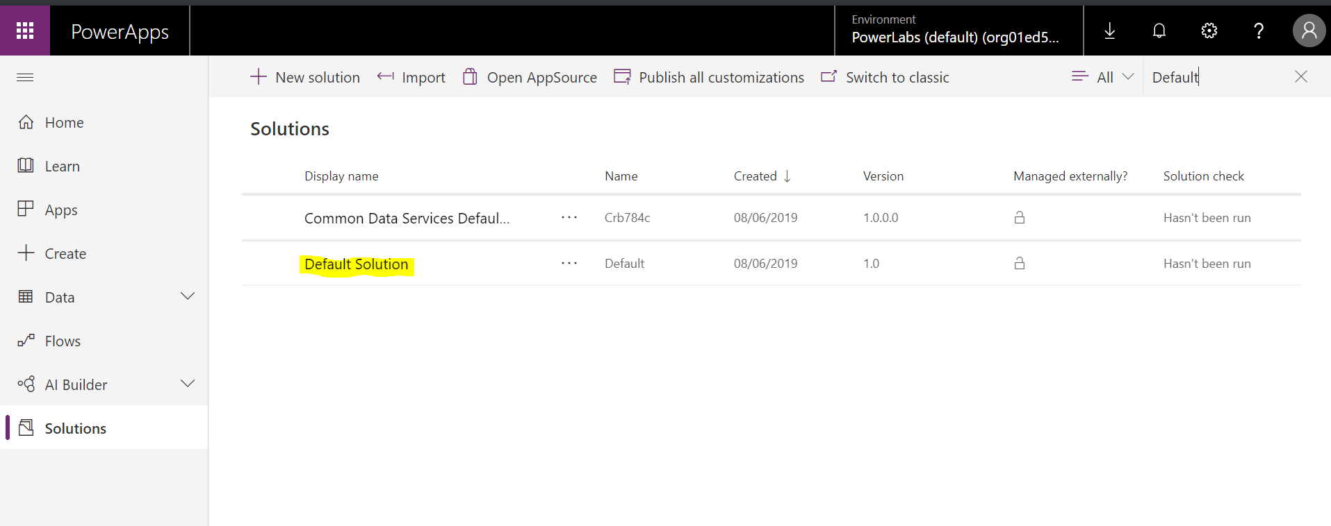Sort by Name column header
The width and height of the screenshot is (1331, 526).
click(621, 176)
